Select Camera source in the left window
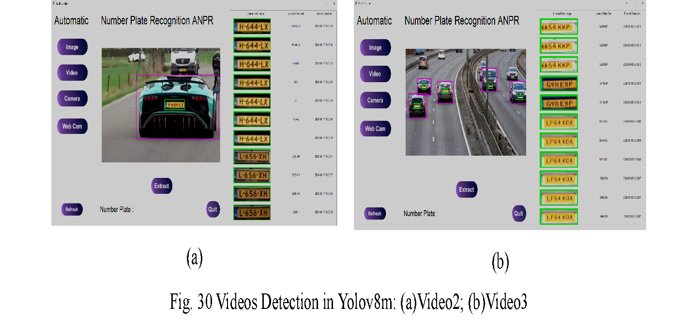 [72, 99]
